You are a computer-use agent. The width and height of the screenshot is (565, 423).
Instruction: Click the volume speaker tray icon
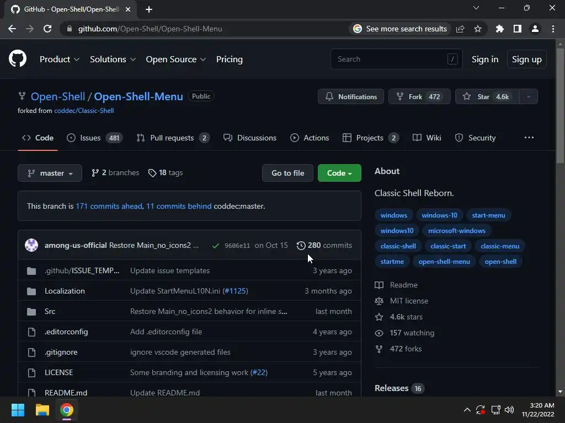509,410
